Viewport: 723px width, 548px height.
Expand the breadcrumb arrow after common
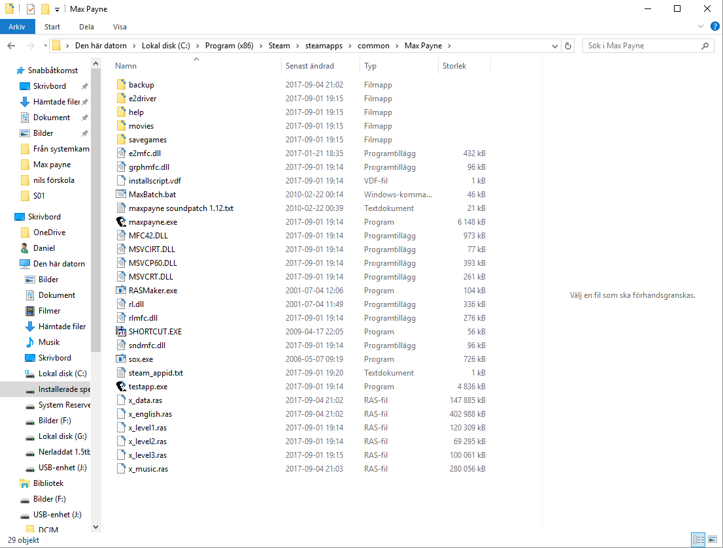tap(397, 46)
